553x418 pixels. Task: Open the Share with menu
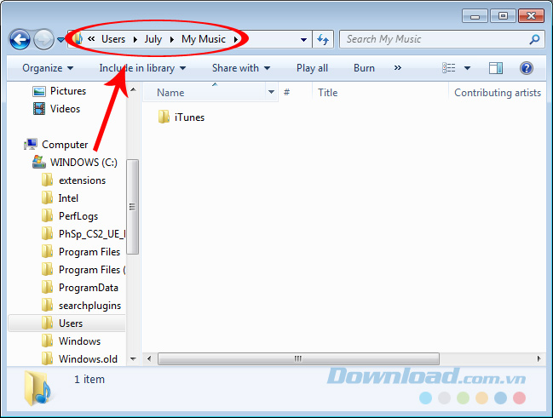pyautogui.click(x=241, y=68)
